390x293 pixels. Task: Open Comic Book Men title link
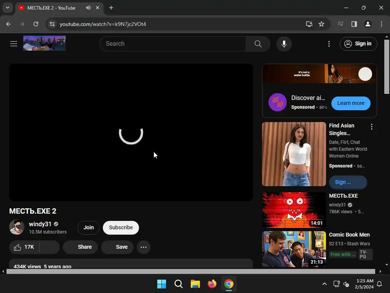(x=349, y=235)
